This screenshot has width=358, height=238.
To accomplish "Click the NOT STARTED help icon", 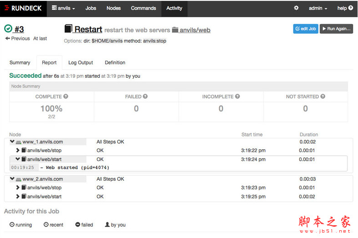I will tap(323, 96).
